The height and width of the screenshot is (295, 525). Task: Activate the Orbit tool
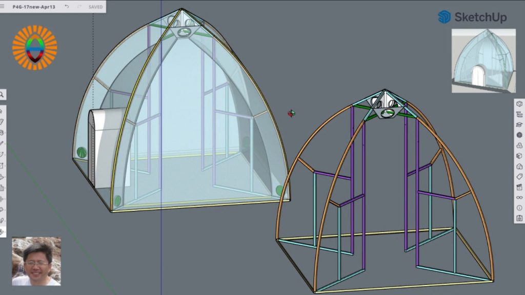click(3, 232)
